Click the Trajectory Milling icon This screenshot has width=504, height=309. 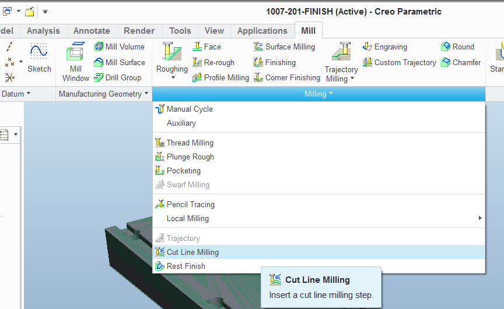pyautogui.click(x=341, y=52)
